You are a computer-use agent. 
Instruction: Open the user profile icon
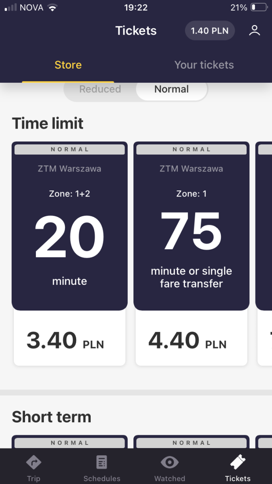click(x=254, y=31)
